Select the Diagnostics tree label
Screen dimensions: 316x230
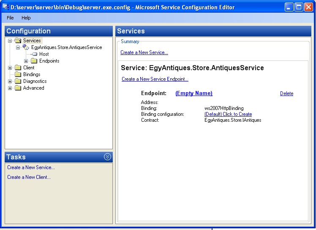click(35, 81)
